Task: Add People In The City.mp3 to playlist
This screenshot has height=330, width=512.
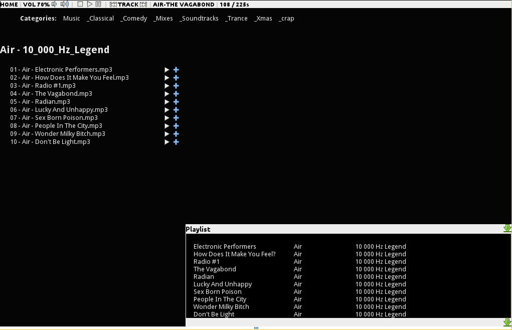Action: pos(176,126)
